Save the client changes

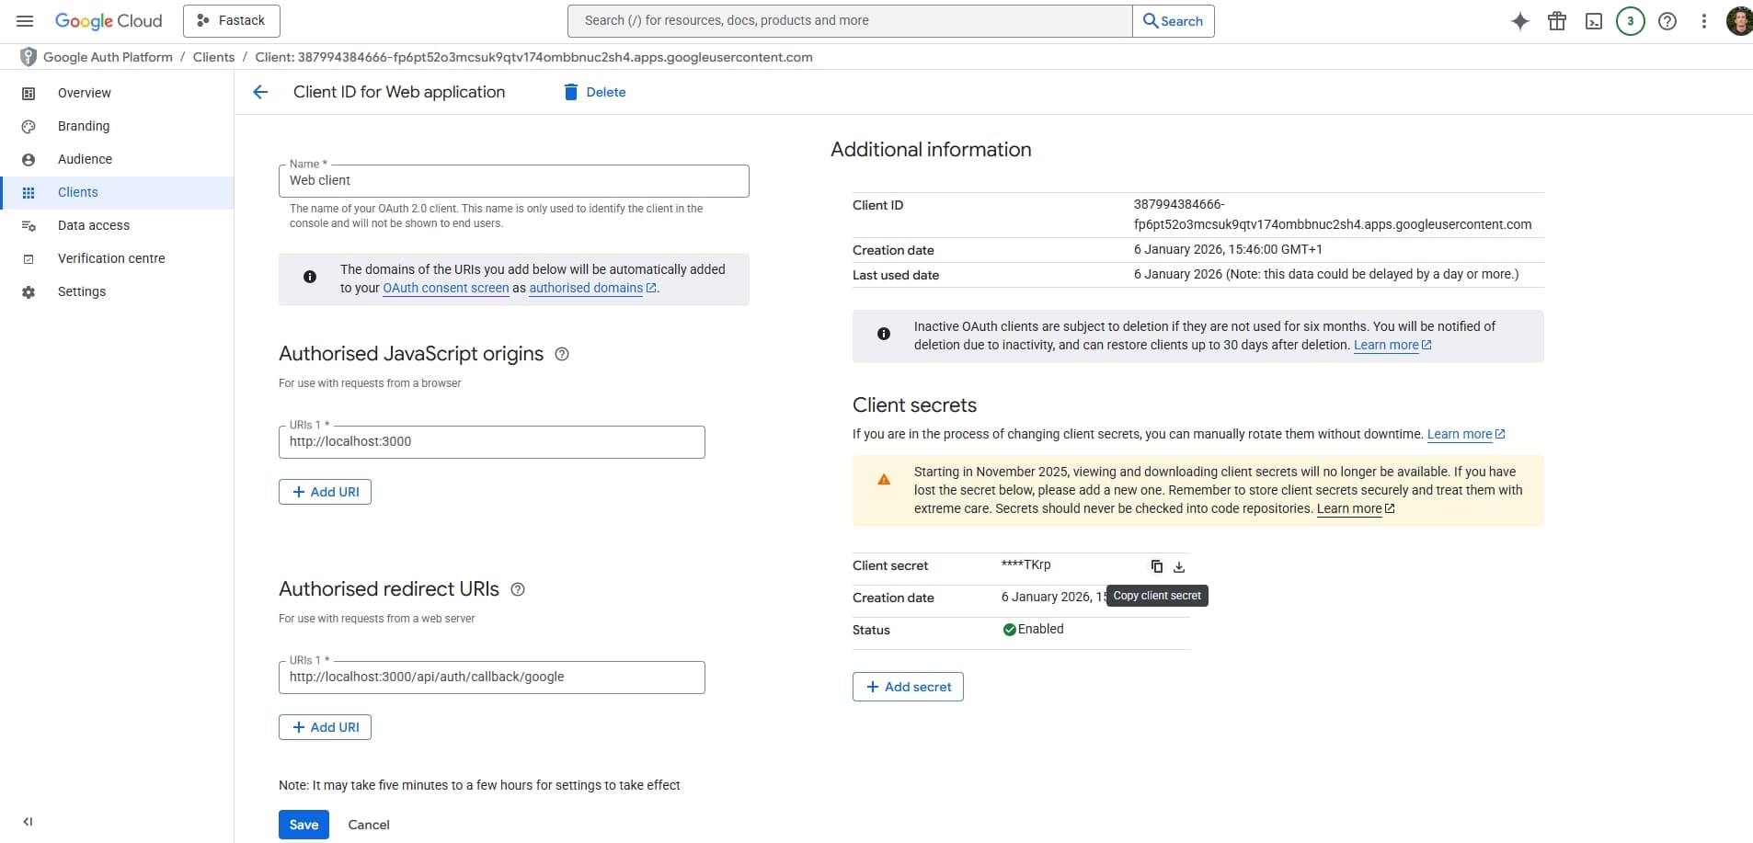click(x=304, y=825)
